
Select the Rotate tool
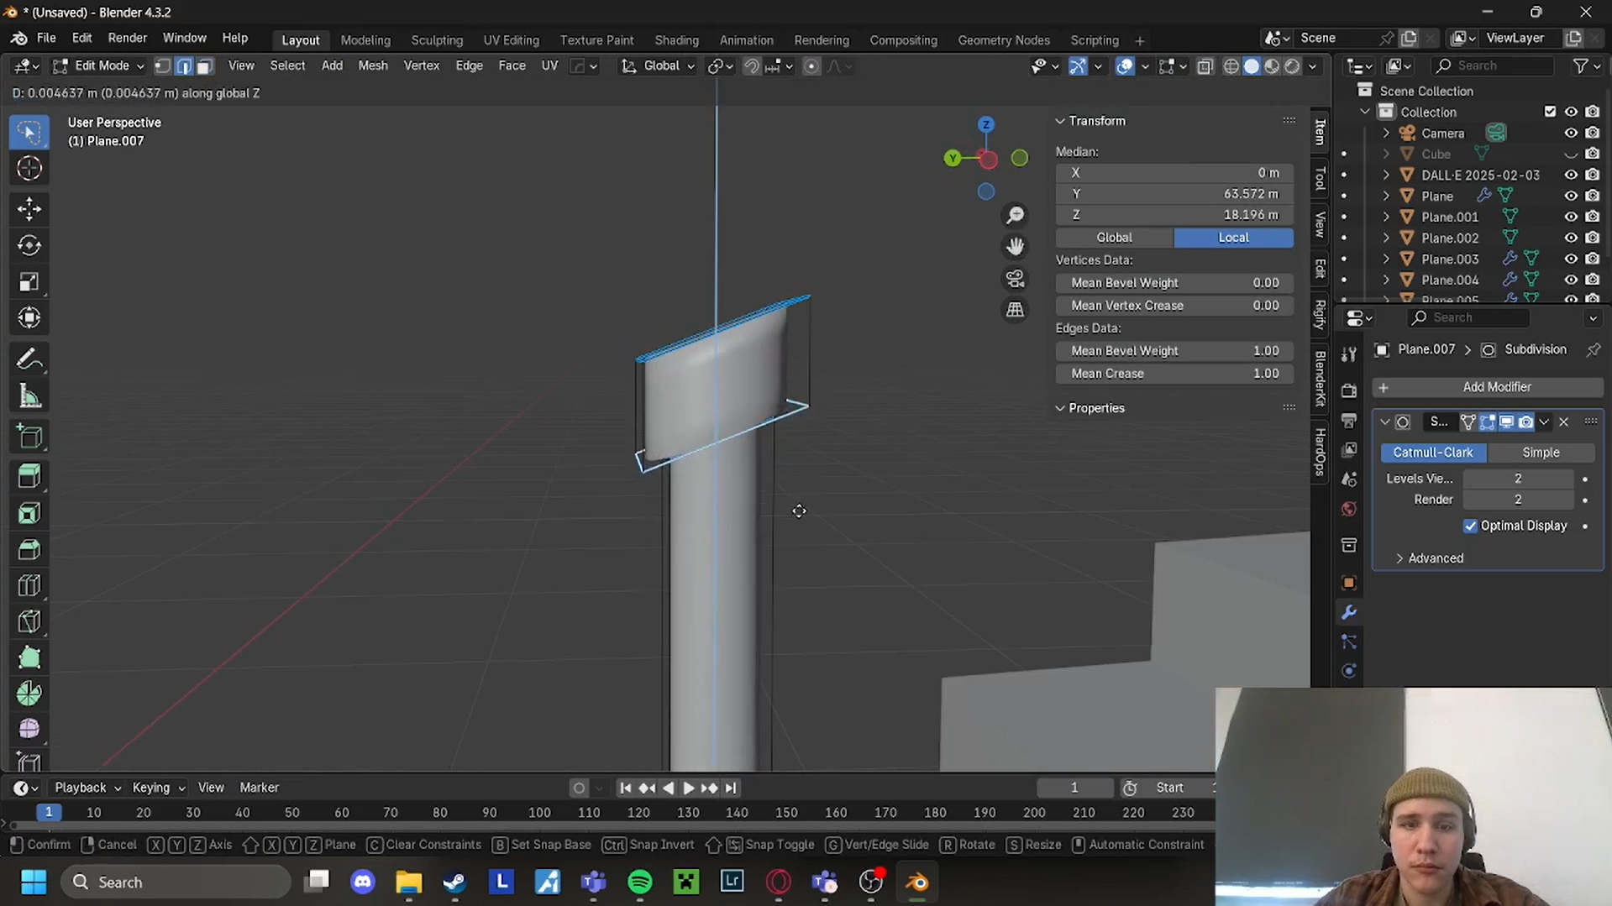pos(29,245)
